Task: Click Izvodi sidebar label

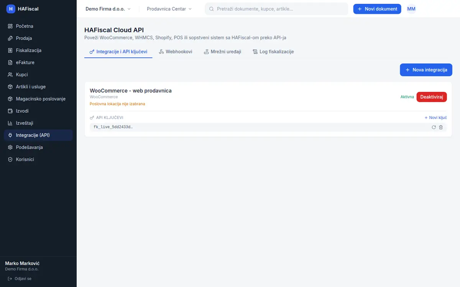Action: pyautogui.click(x=22, y=111)
